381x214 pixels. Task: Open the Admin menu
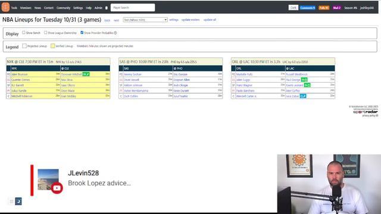(98, 8)
